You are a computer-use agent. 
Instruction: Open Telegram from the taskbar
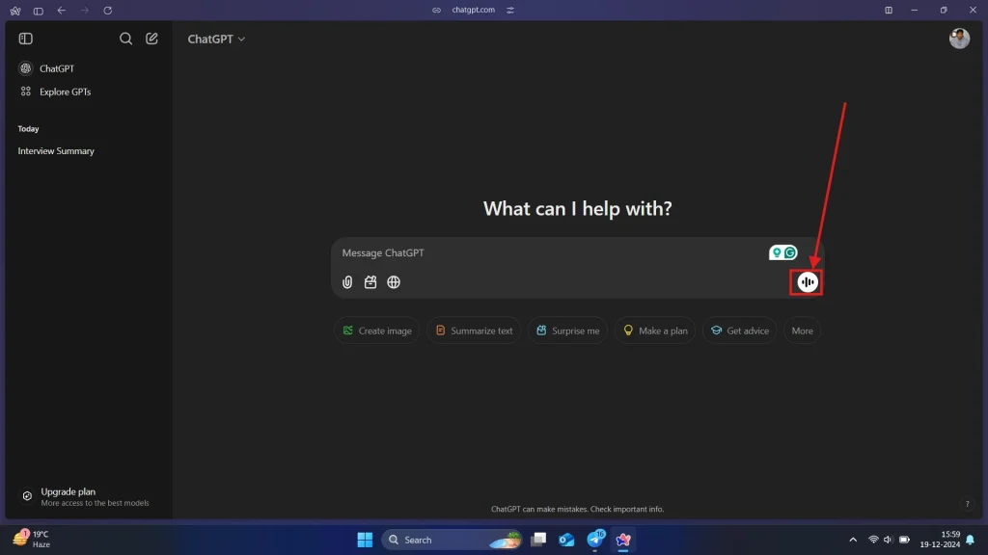click(595, 540)
